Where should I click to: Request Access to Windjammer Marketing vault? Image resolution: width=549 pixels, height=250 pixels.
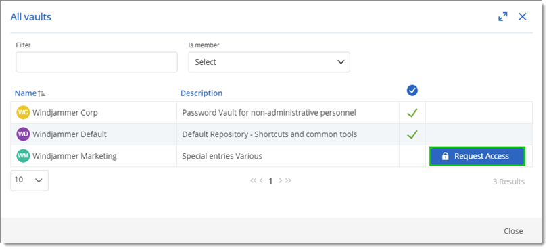tap(477, 156)
